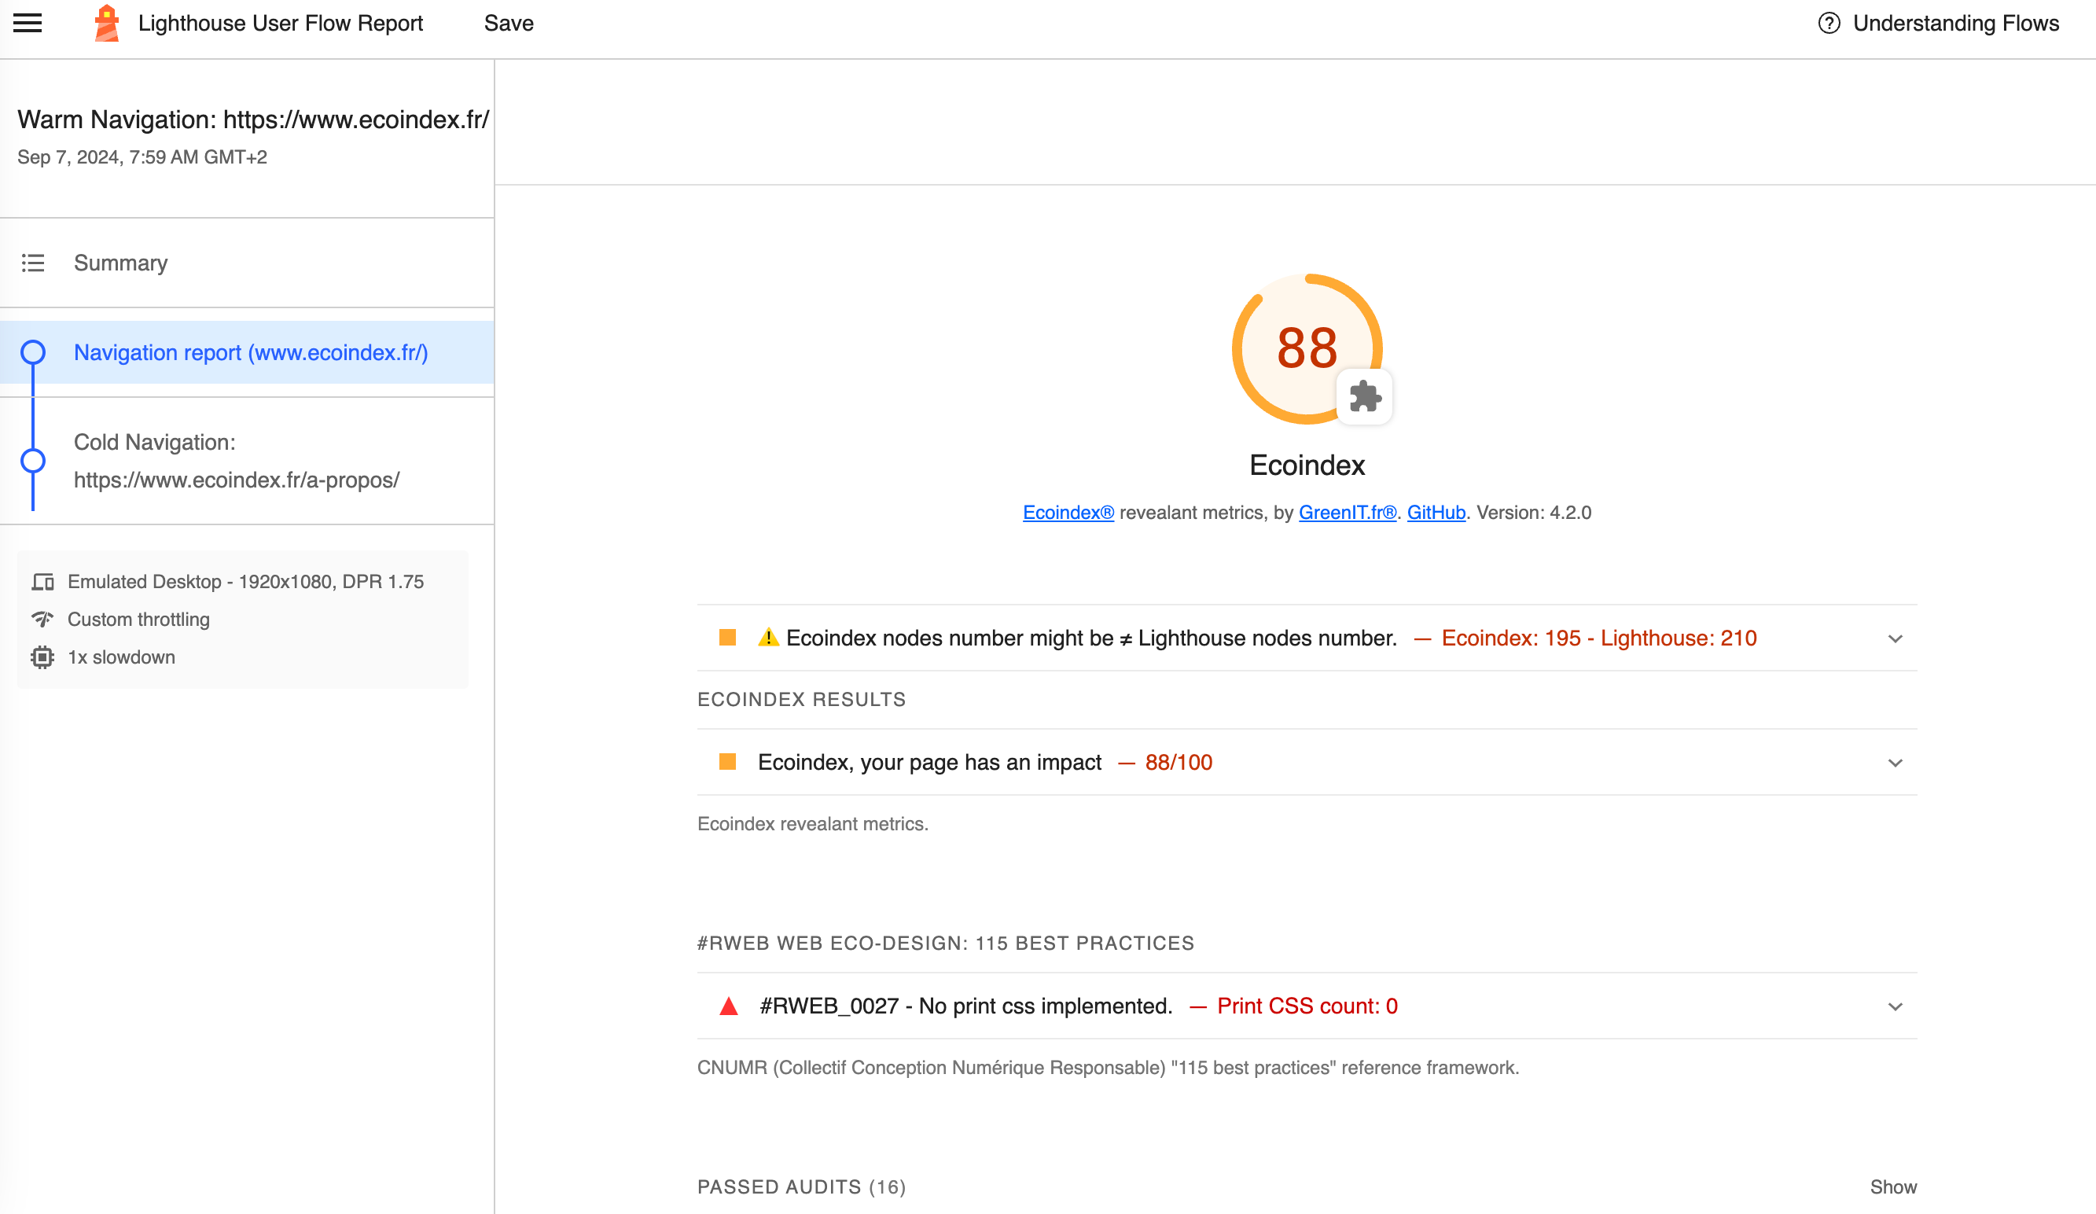Click 'Ecoindex, your page has an impact' title

929,762
